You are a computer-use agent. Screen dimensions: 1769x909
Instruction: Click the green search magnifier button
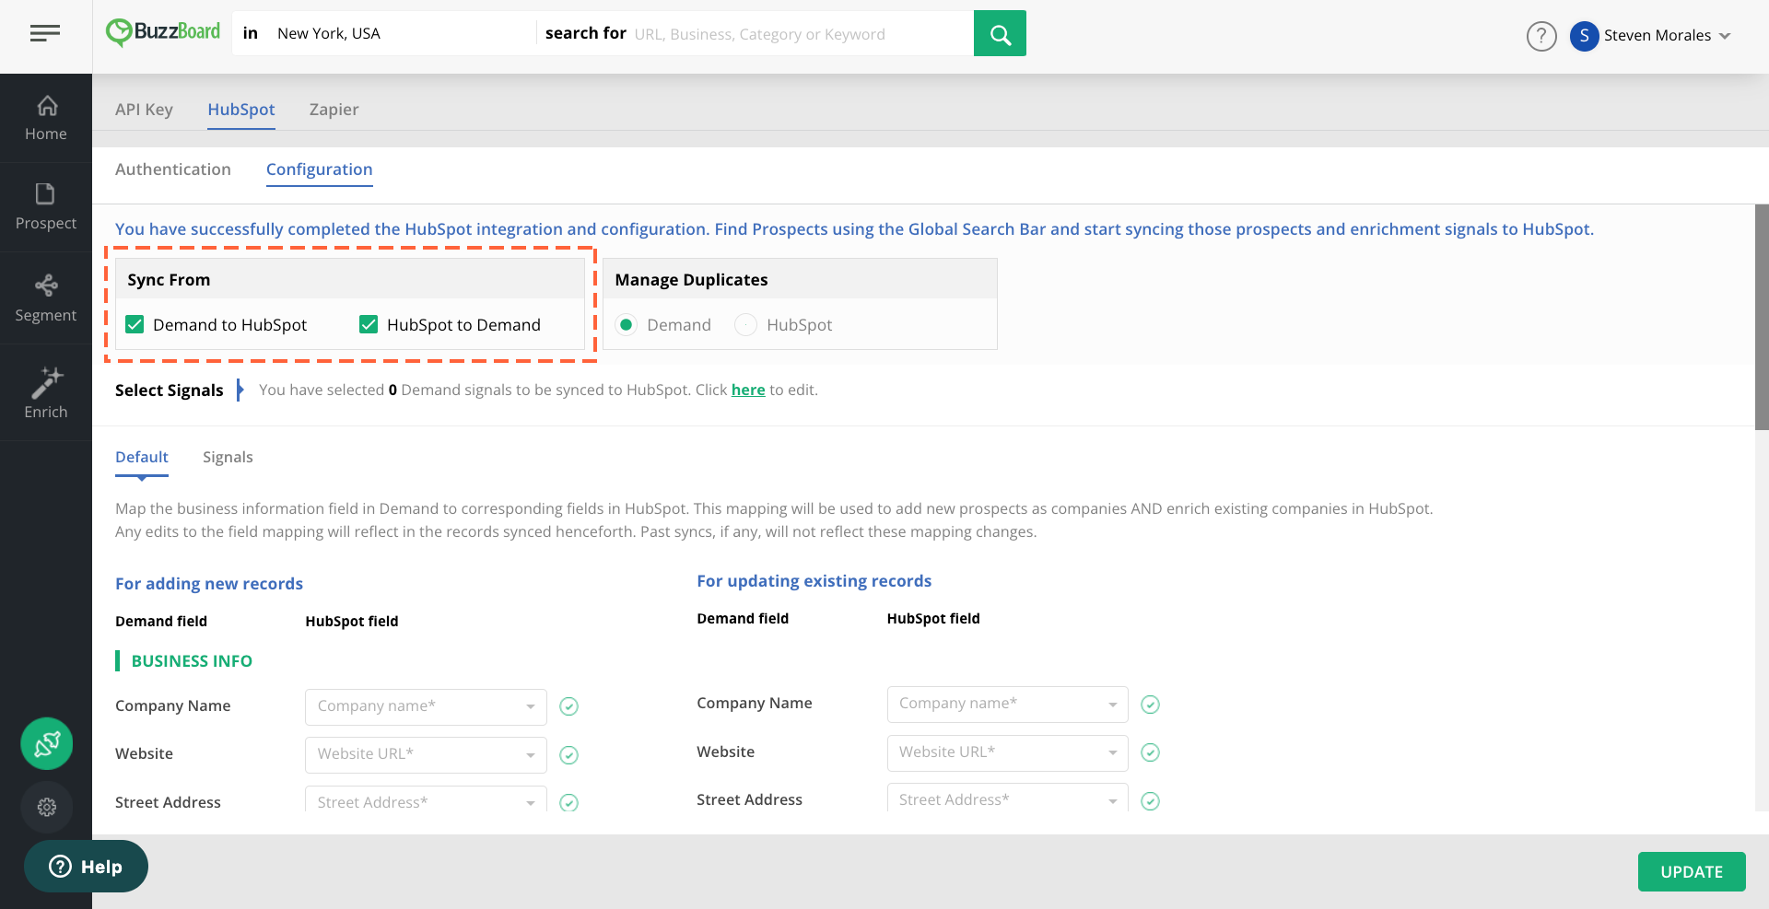click(1000, 34)
